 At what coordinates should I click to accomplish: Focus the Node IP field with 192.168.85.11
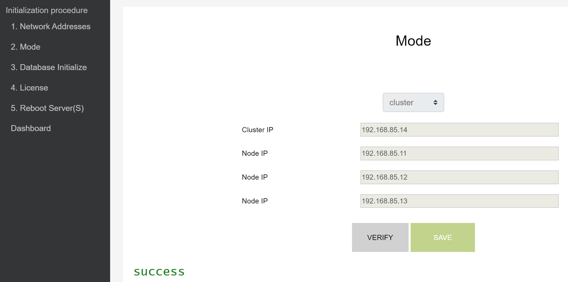[459, 153]
